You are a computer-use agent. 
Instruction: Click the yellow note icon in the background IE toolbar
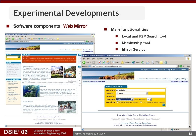[58, 39]
